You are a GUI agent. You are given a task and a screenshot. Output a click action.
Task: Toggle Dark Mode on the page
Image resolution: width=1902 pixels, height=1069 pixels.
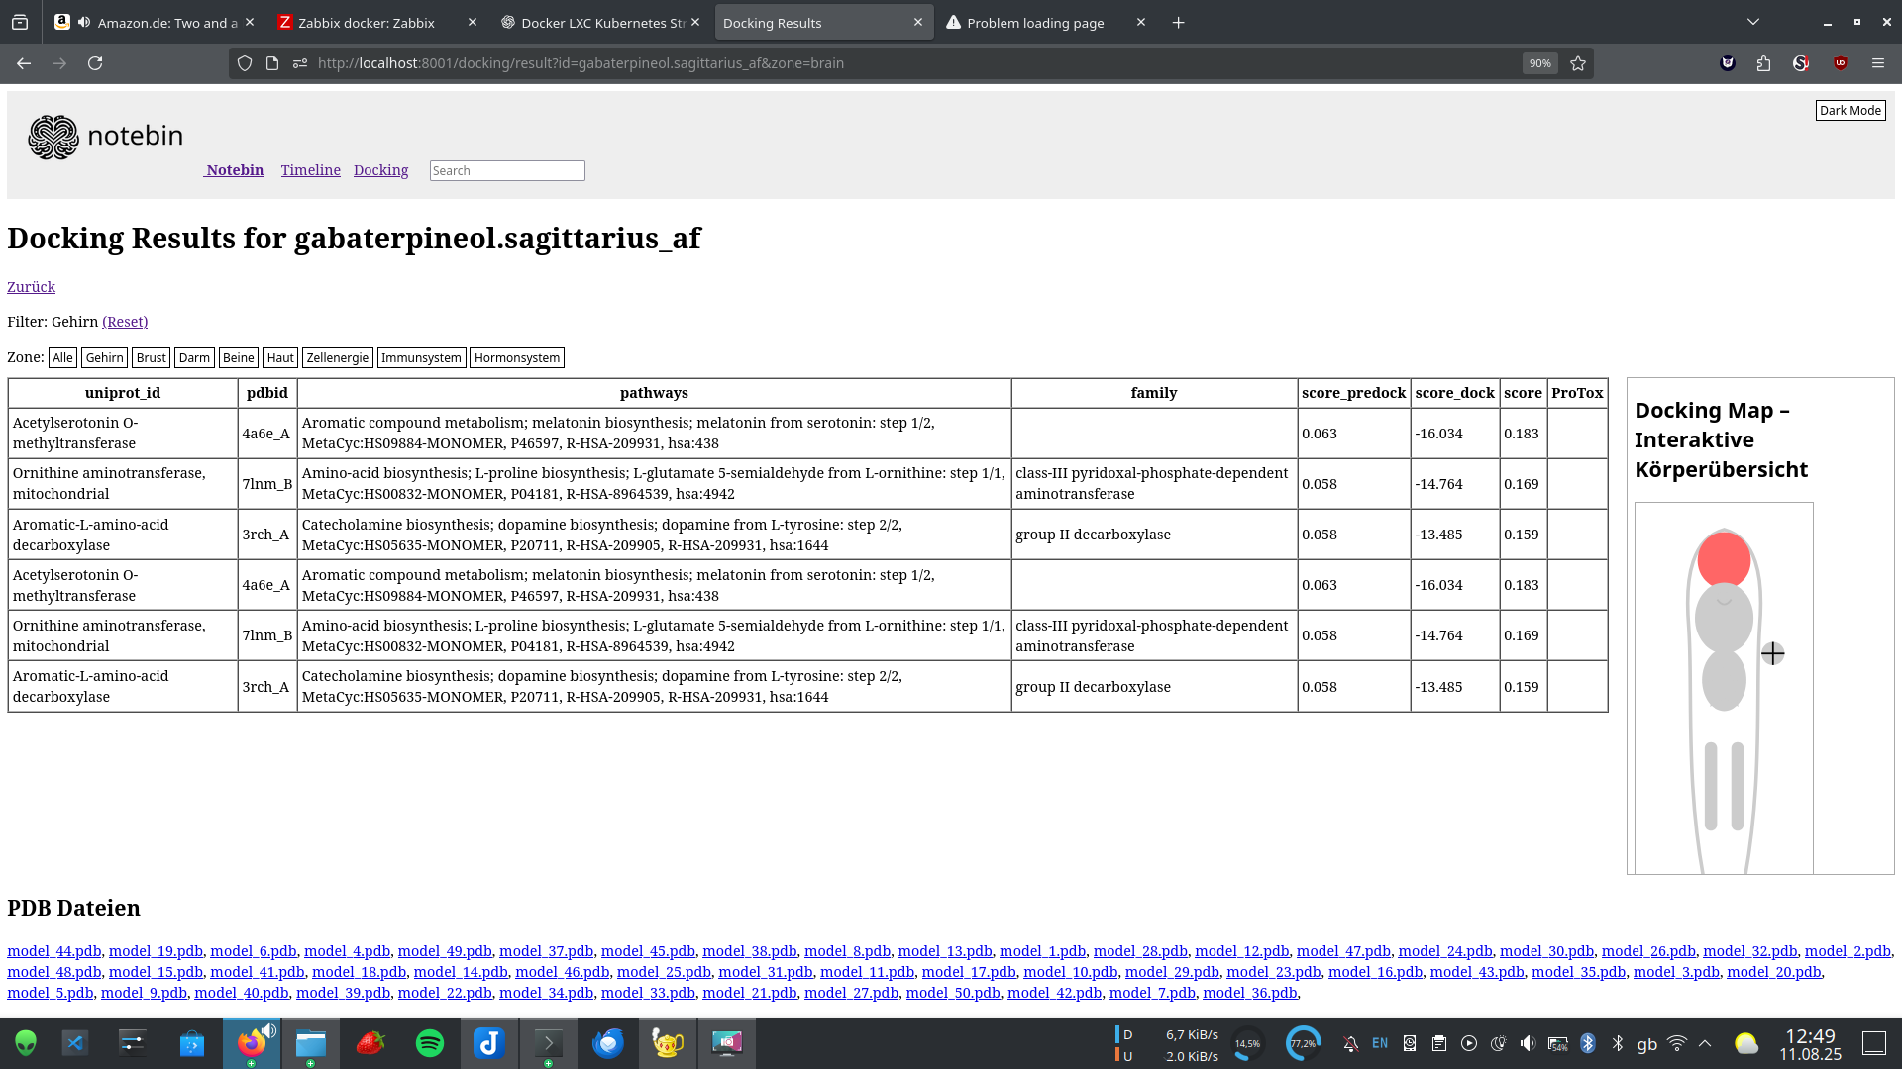[x=1850, y=111]
